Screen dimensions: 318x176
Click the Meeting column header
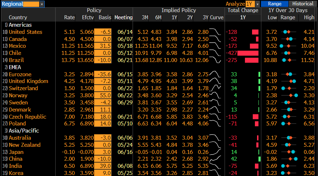point(123,17)
